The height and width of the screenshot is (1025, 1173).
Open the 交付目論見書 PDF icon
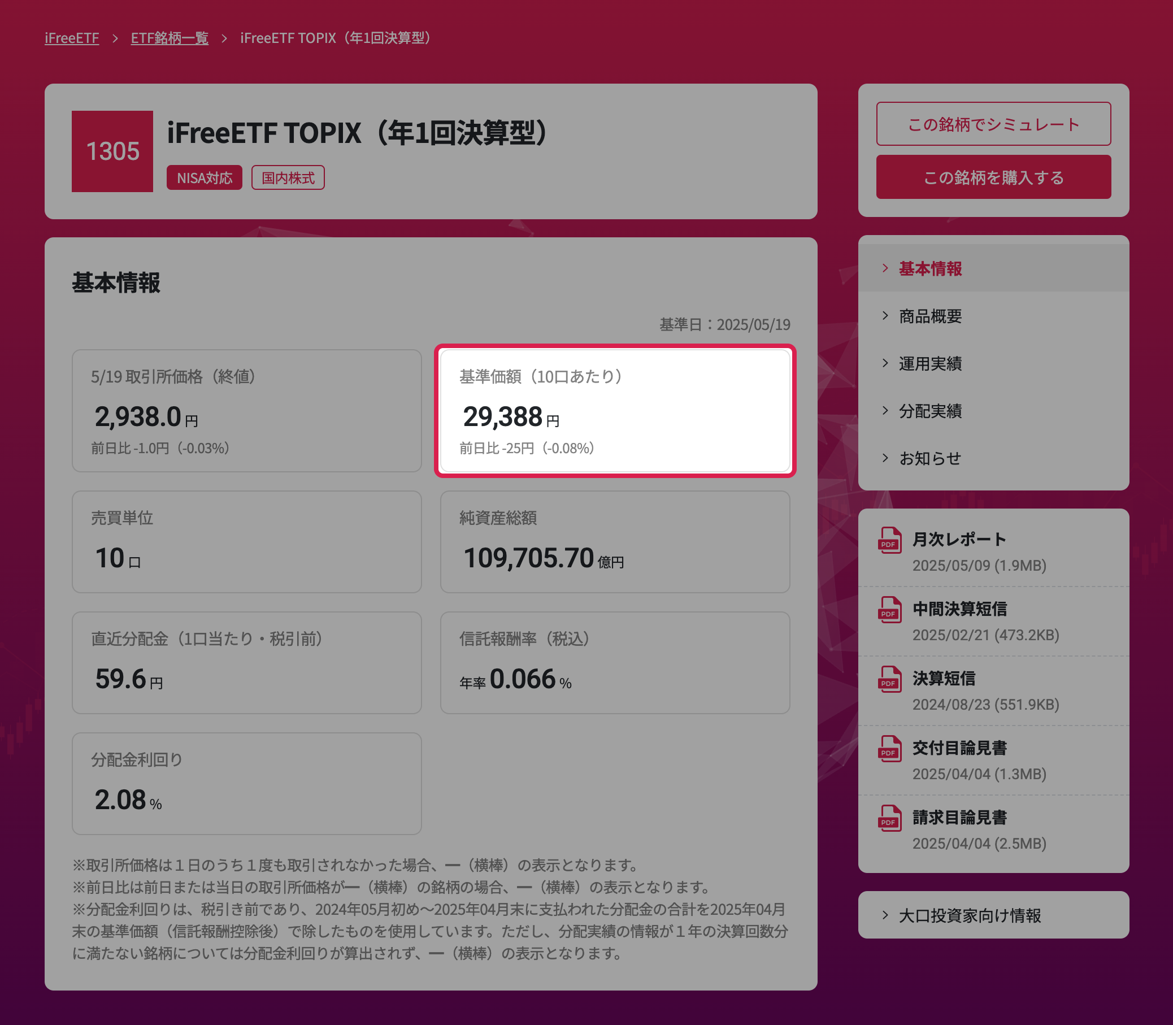[889, 748]
